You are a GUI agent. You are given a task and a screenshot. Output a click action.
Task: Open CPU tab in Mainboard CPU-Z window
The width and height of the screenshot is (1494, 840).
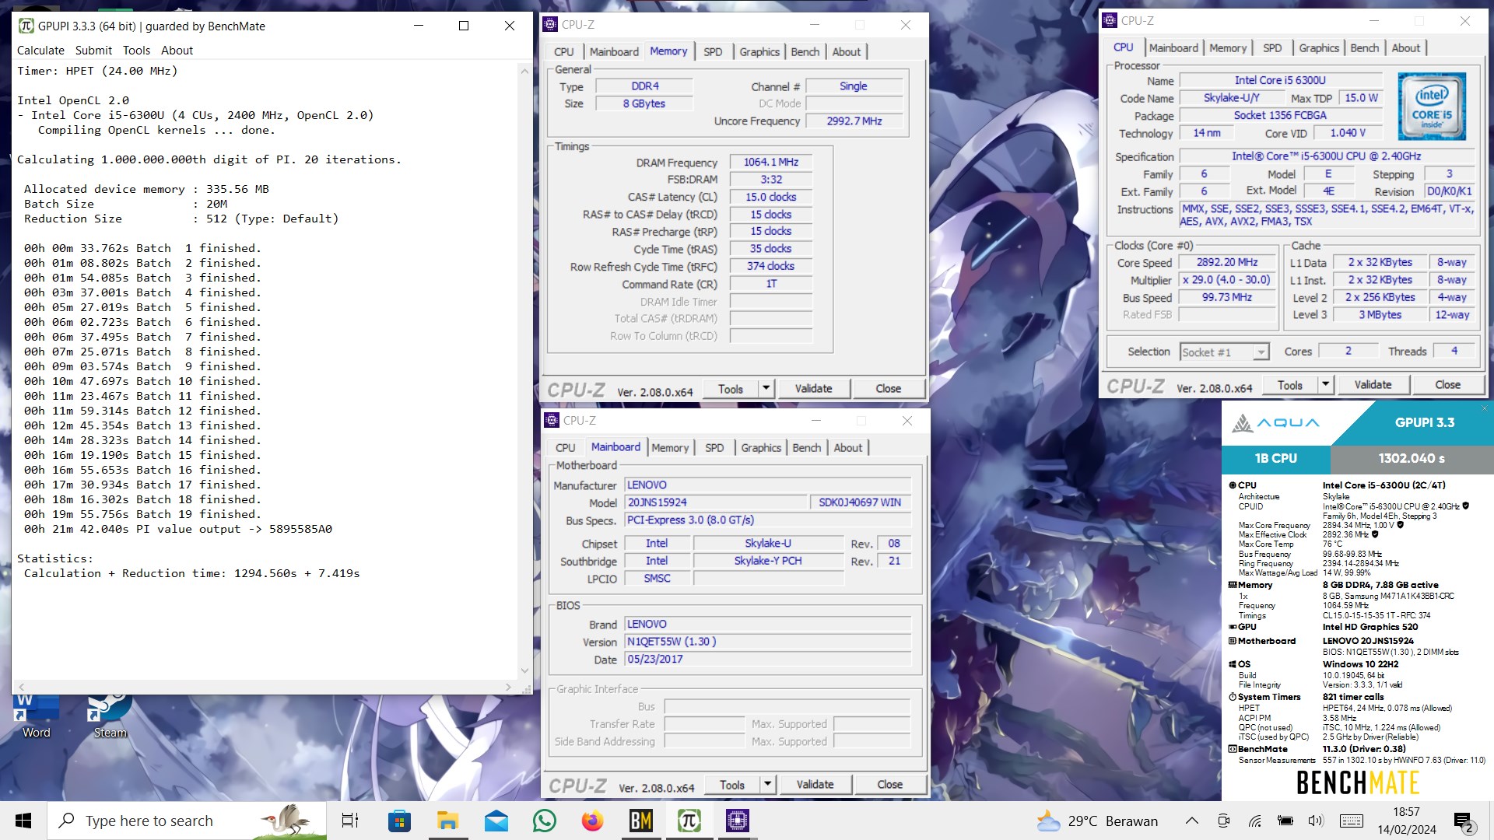pos(566,448)
